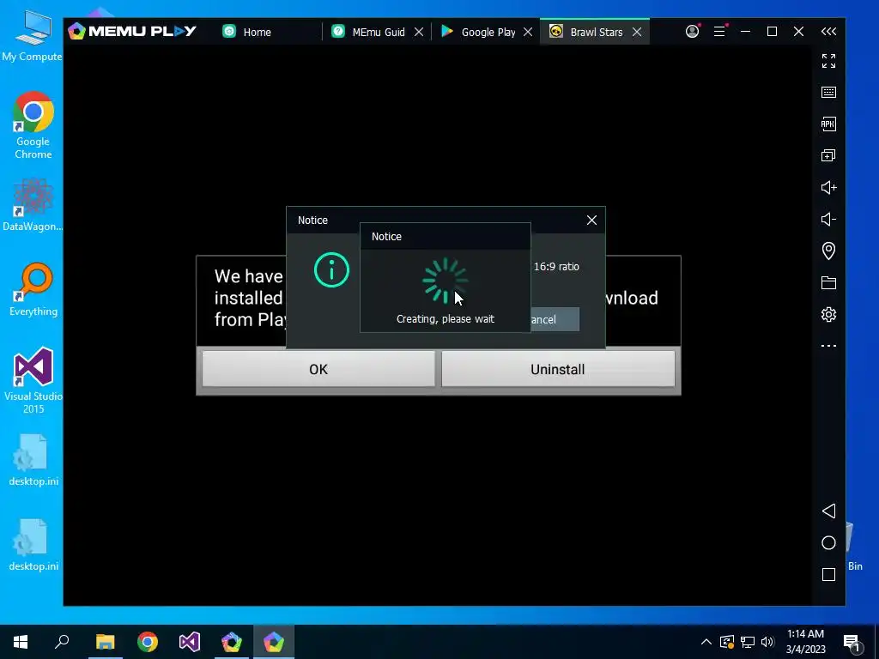Click the system tray speaker icon
Screen dimensions: 879x659
[767, 642]
